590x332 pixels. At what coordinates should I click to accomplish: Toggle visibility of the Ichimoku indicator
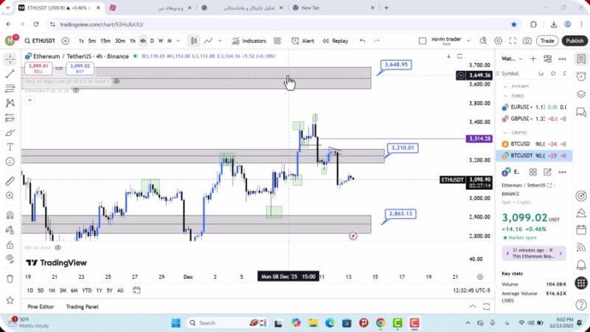[76, 91]
